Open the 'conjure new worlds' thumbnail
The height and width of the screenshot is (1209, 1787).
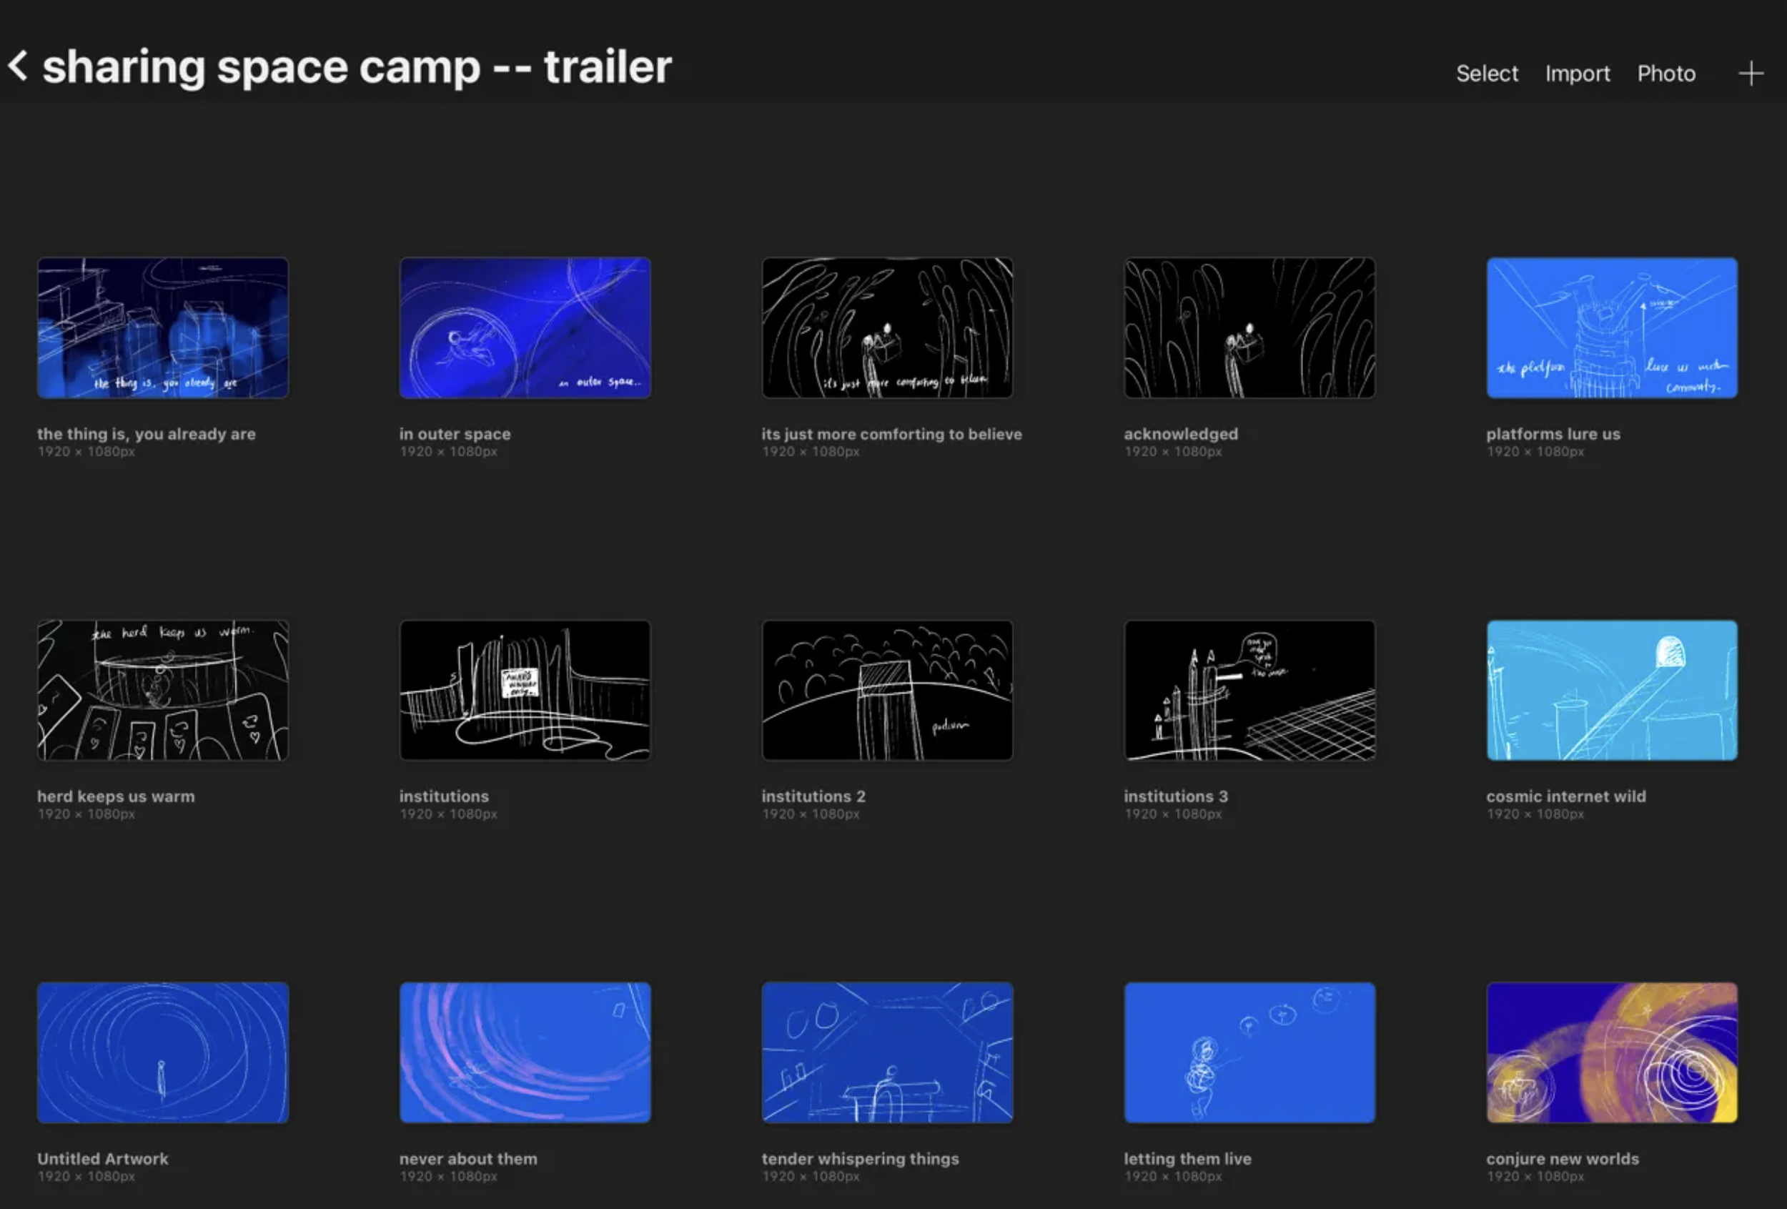tap(1612, 1052)
